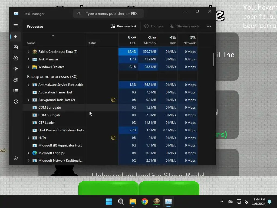Click the clock showing 2:44 PM

click(259, 199)
